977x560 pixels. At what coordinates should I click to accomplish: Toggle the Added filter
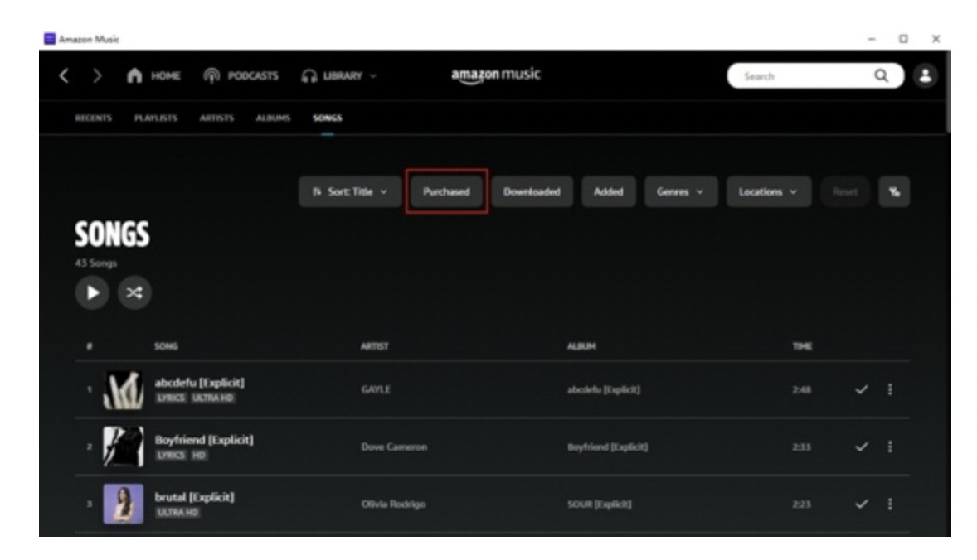tap(609, 191)
